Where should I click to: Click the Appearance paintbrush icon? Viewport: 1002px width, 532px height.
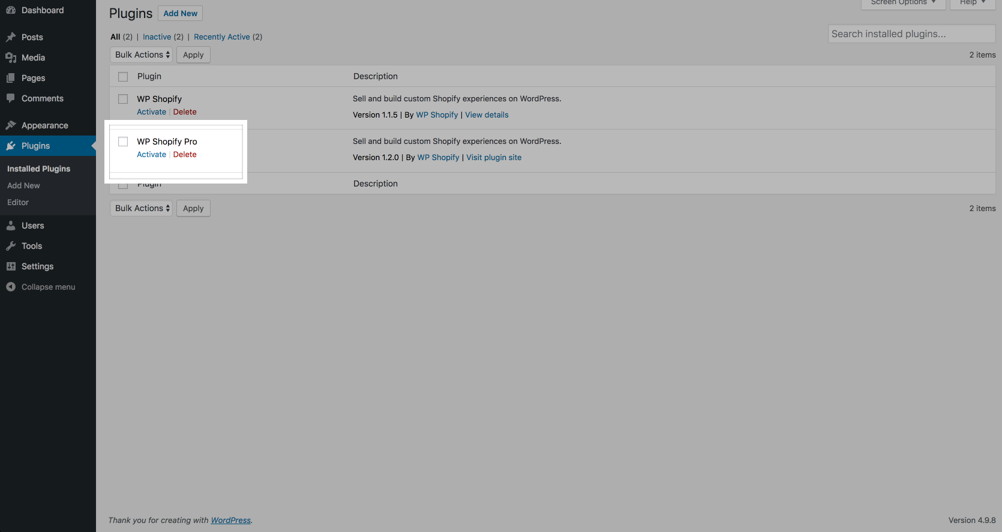pyautogui.click(x=11, y=125)
